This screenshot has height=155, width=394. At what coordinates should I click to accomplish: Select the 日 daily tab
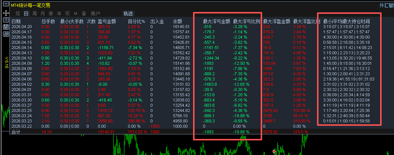coord(26,13)
